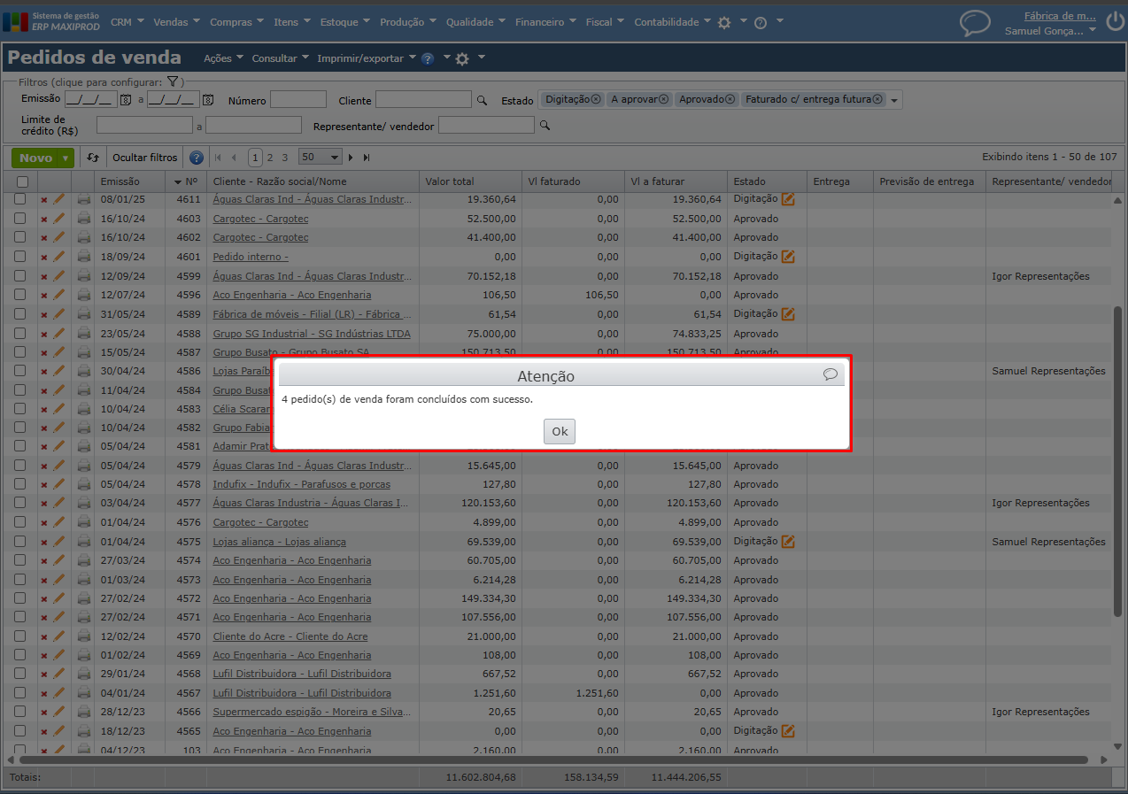
Task: Select checkbox for order 4599
Action: pyautogui.click(x=20, y=275)
